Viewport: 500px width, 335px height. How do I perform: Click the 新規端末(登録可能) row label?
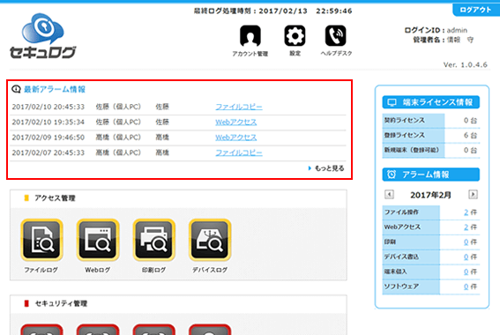411,150
